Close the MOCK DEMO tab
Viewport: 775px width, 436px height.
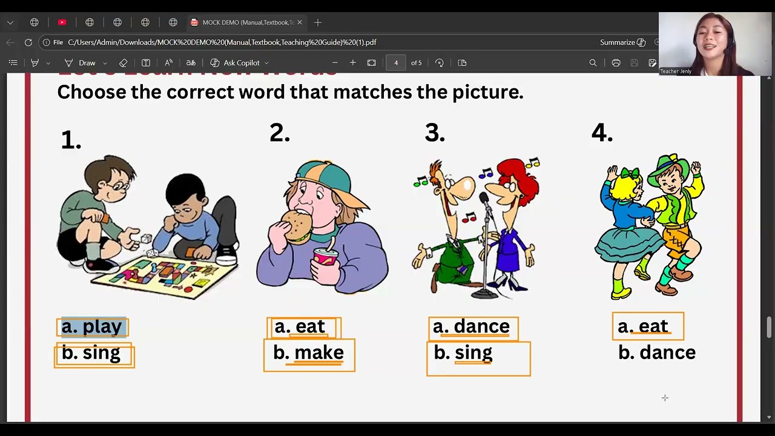pyautogui.click(x=299, y=22)
